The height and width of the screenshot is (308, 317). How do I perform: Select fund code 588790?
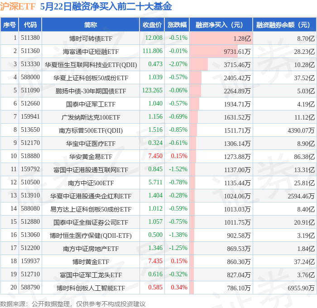click(30, 288)
